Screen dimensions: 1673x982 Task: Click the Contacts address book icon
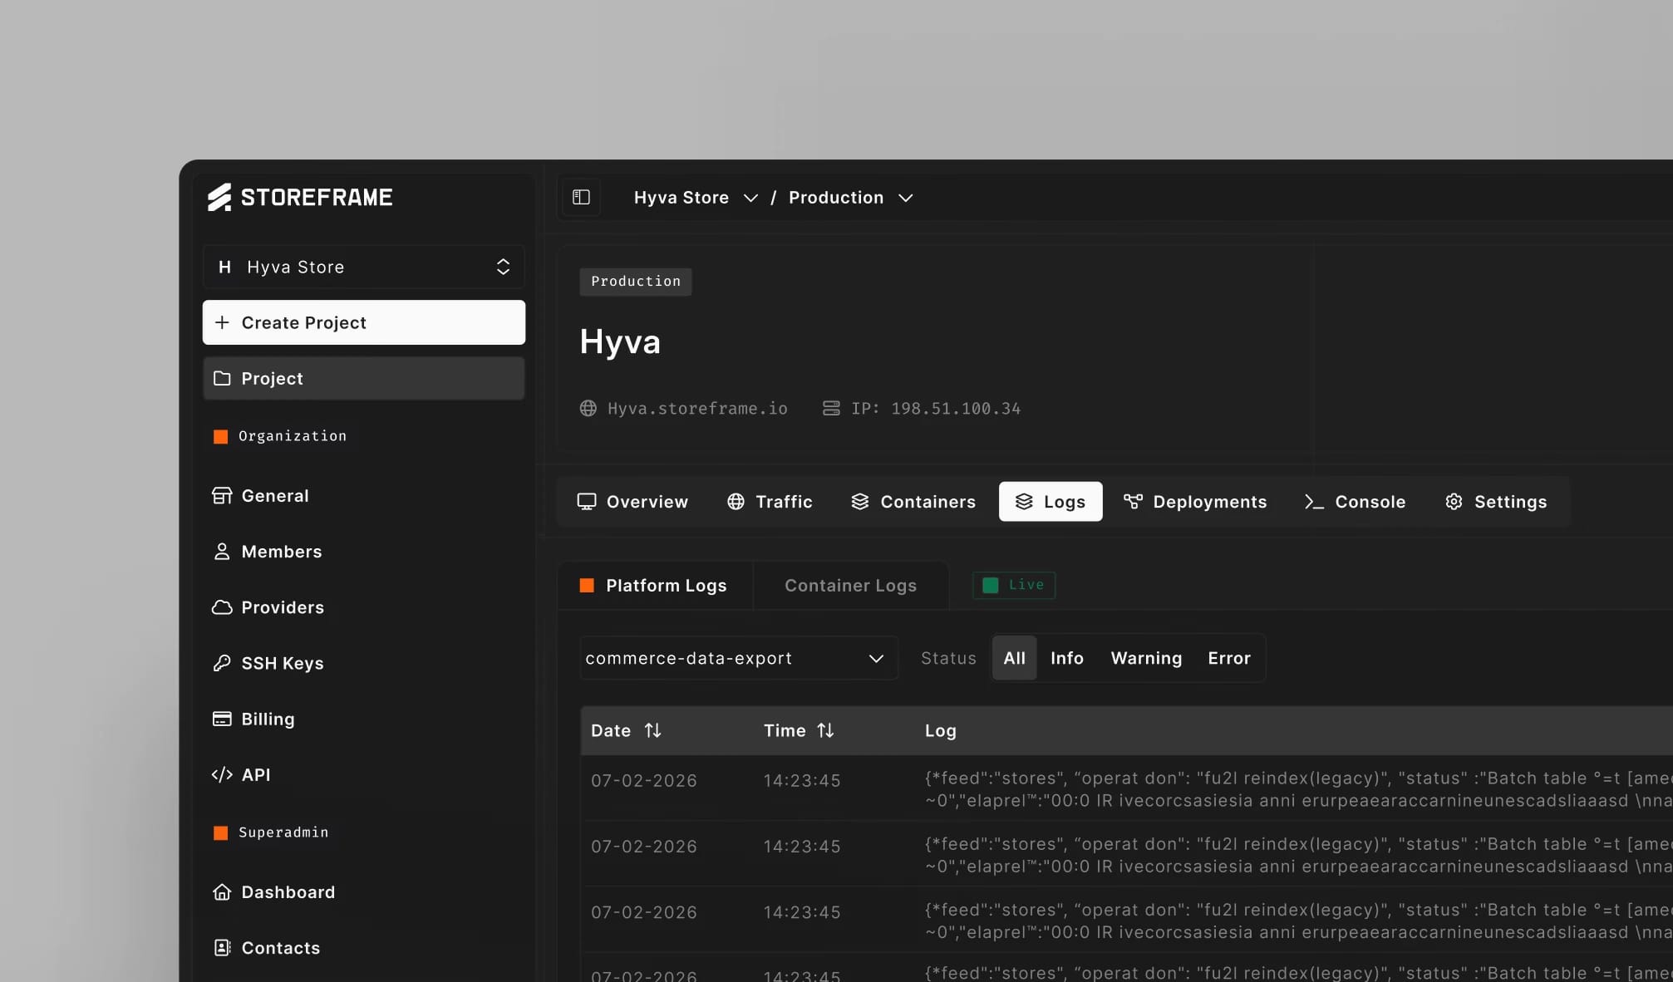pos(222,948)
